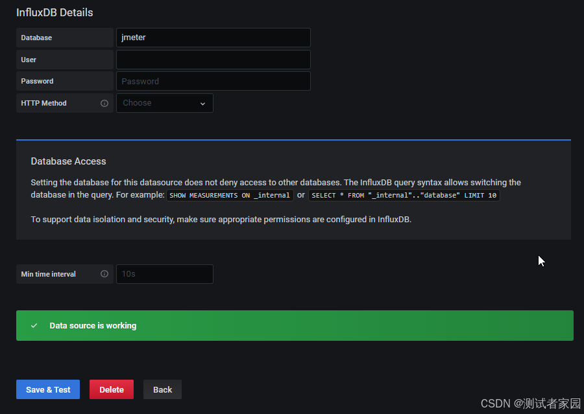This screenshot has height=414, width=584.
Task: Click the Min time interval 10s field
Action: [x=165, y=274]
